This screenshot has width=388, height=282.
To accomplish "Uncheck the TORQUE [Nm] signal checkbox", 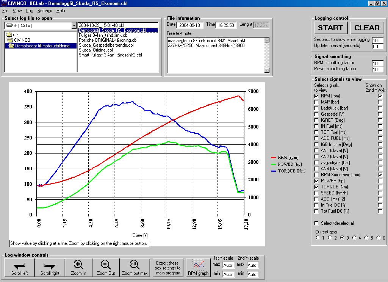I will click(x=316, y=187).
